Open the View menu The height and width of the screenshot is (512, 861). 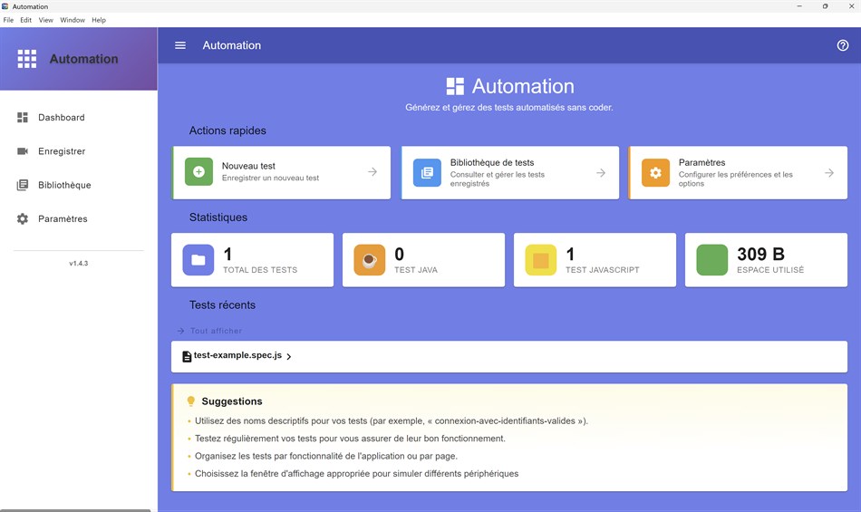[45, 20]
